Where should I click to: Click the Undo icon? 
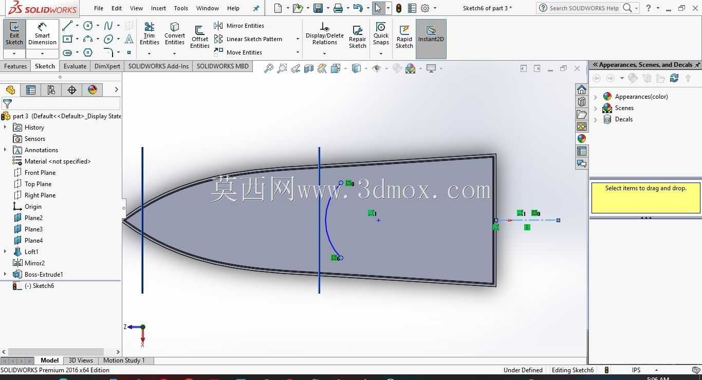pyautogui.click(x=358, y=8)
